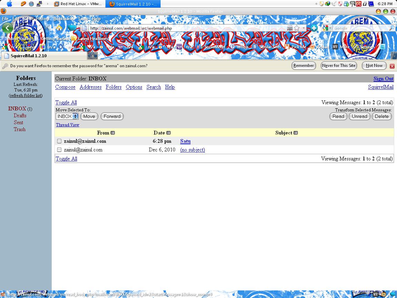The width and height of the screenshot is (397, 298).
Task: Open the Google search engine selector dropdown
Action: 327,28
